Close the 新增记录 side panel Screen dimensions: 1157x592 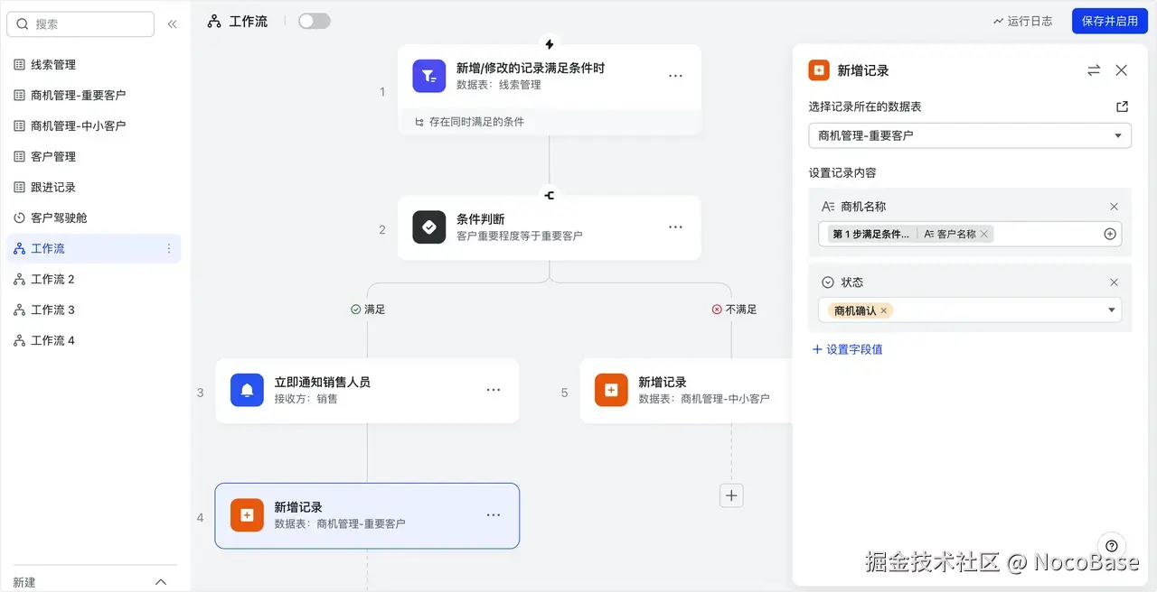pos(1122,70)
